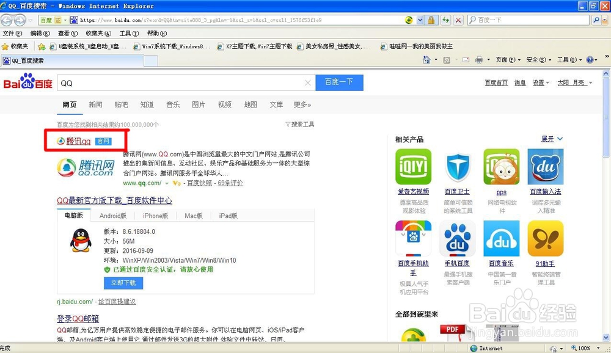The height and width of the screenshot is (353, 611).
Task: Click the QQ penguin software icon
Action: [x=81, y=240]
